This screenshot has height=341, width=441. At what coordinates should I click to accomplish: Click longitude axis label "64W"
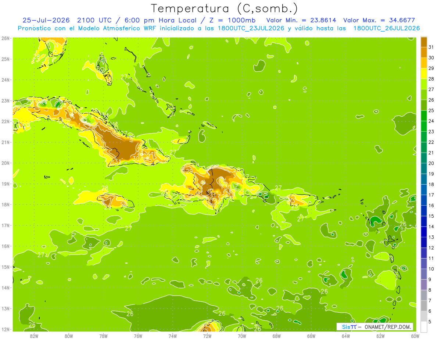346,336
